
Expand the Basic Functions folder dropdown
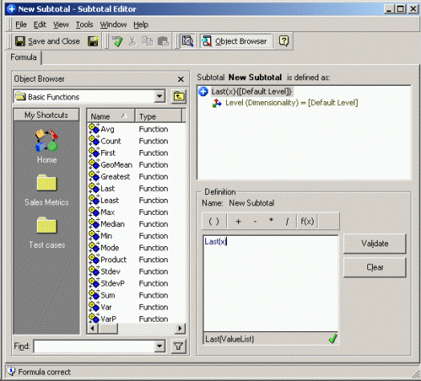point(160,96)
